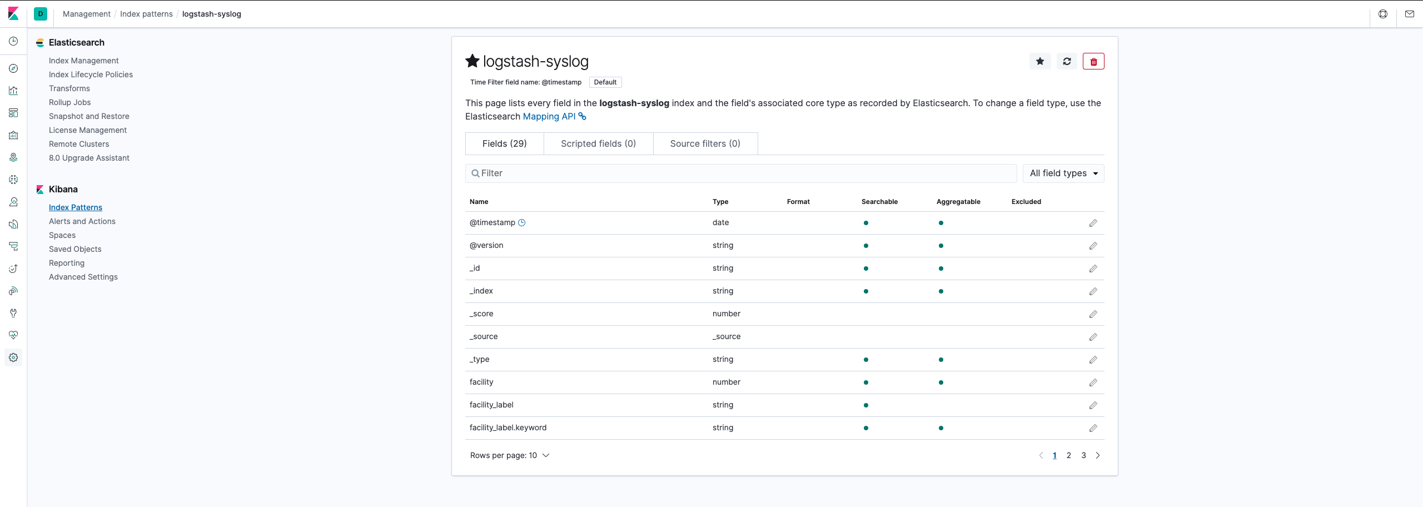Image resolution: width=1423 pixels, height=507 pixels.
Task: Click next page arrow in pagination
Action: (x=1098, y=455)
